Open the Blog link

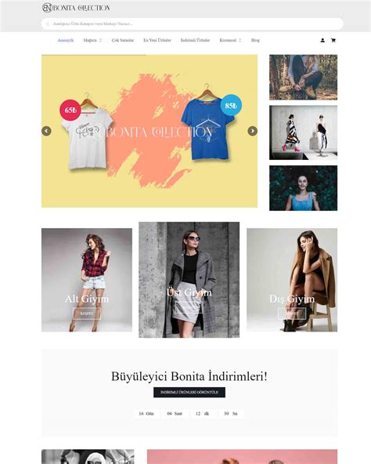[x=255, y=40]
